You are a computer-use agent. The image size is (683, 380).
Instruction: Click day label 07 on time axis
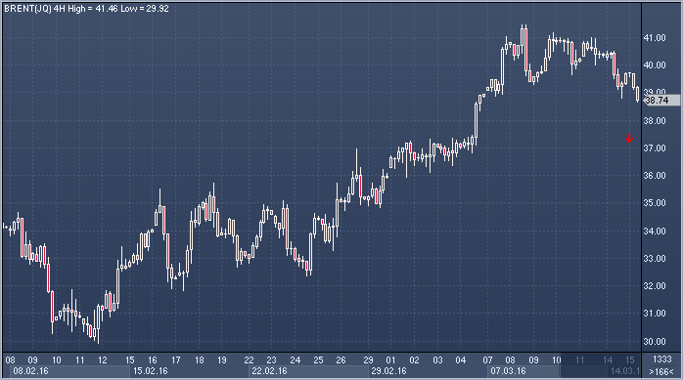487,360
